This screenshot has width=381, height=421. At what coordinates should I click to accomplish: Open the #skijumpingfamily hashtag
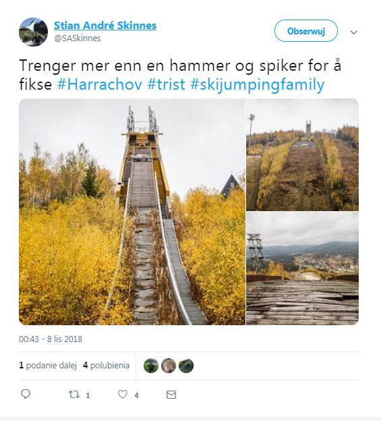coord(258,85)
